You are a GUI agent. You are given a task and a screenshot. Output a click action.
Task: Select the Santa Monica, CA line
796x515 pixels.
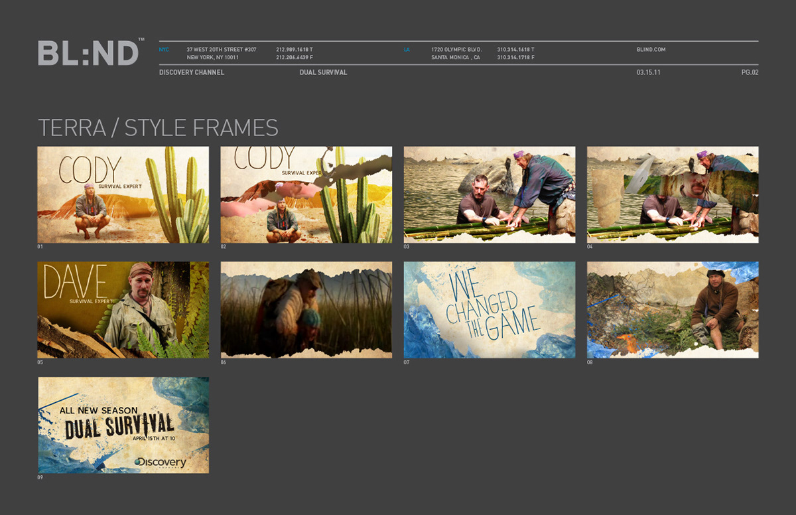pos(456,58)
